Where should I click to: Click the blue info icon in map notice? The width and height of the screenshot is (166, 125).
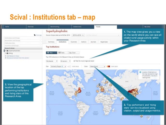coord(140,72)
